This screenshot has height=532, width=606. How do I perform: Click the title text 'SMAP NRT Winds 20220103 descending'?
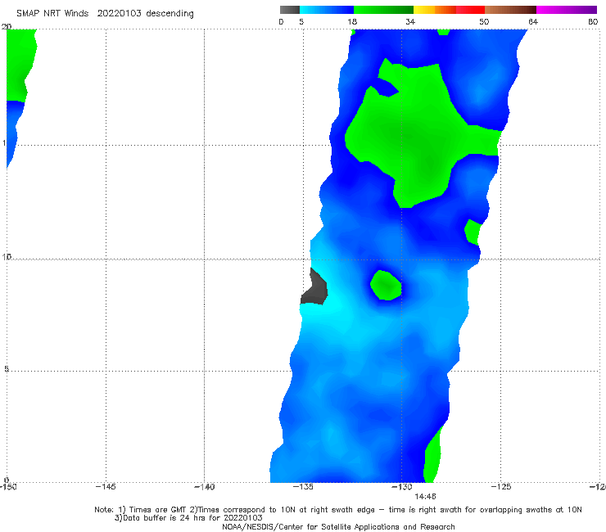click(105, 14)
